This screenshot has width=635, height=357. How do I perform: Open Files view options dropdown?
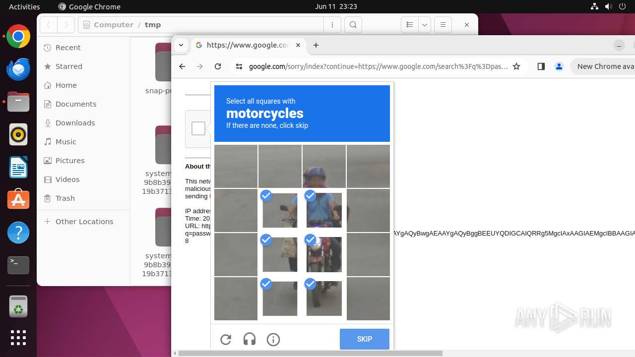click(425, 25)
